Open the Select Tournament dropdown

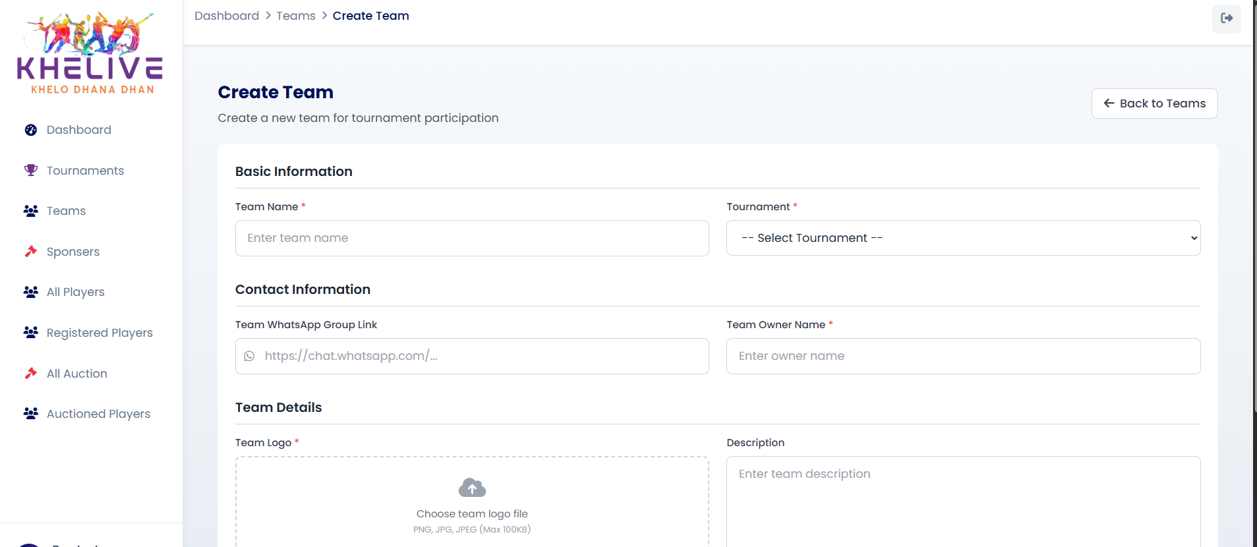(962, 238)
